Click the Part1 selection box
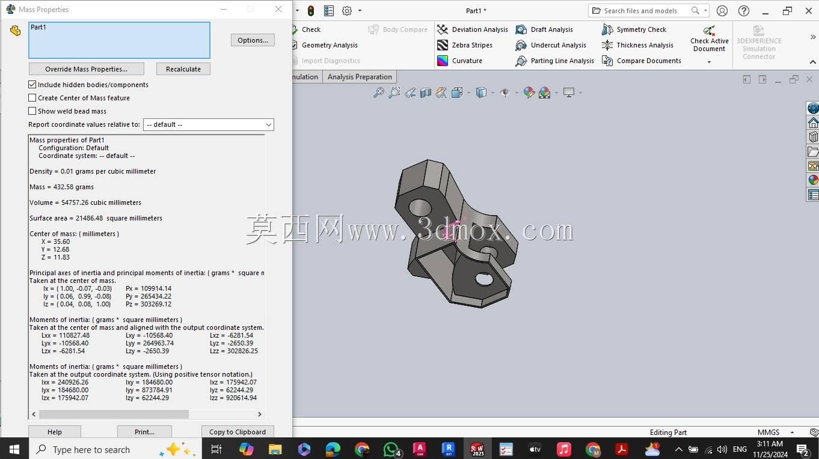819x459 pixels. point(119,40)
